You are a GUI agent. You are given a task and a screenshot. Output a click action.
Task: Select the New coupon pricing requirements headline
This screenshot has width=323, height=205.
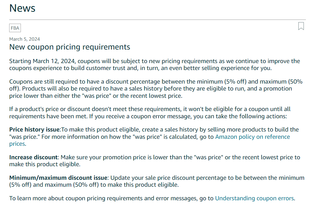pos(70,47)
